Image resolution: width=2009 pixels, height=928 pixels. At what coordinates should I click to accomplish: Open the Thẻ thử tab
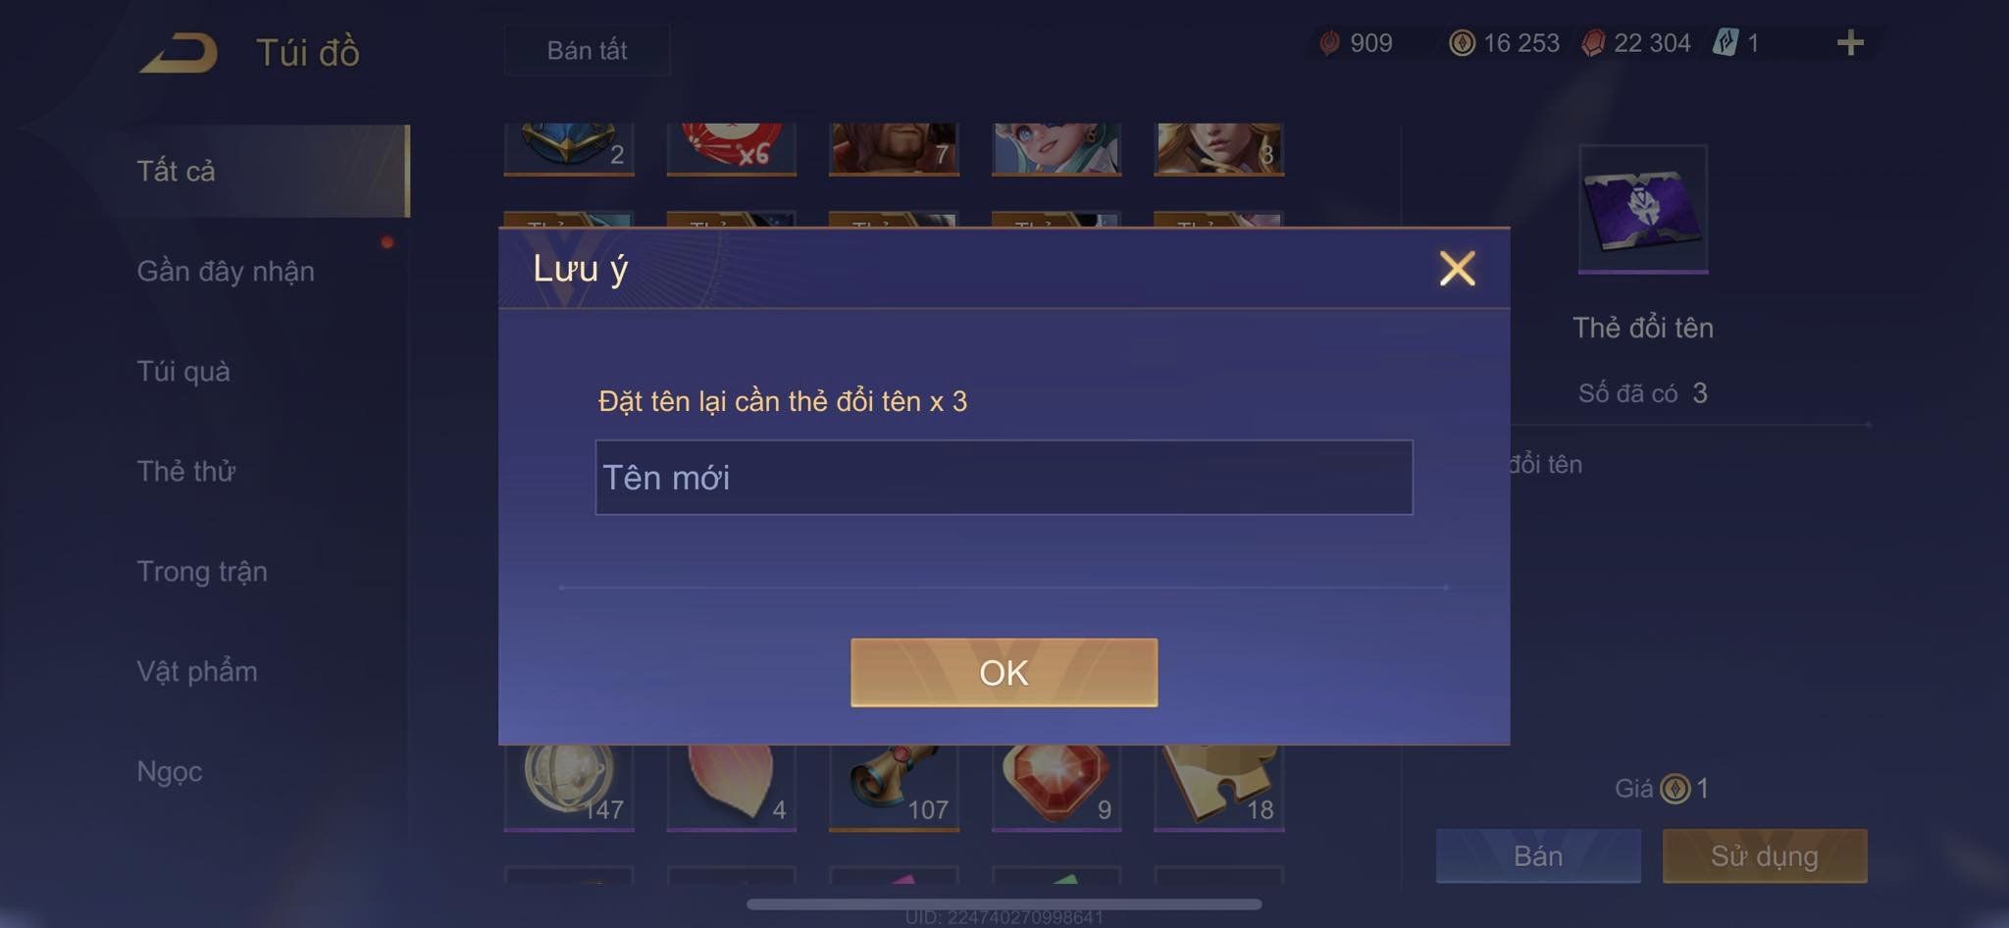point(186,471)
